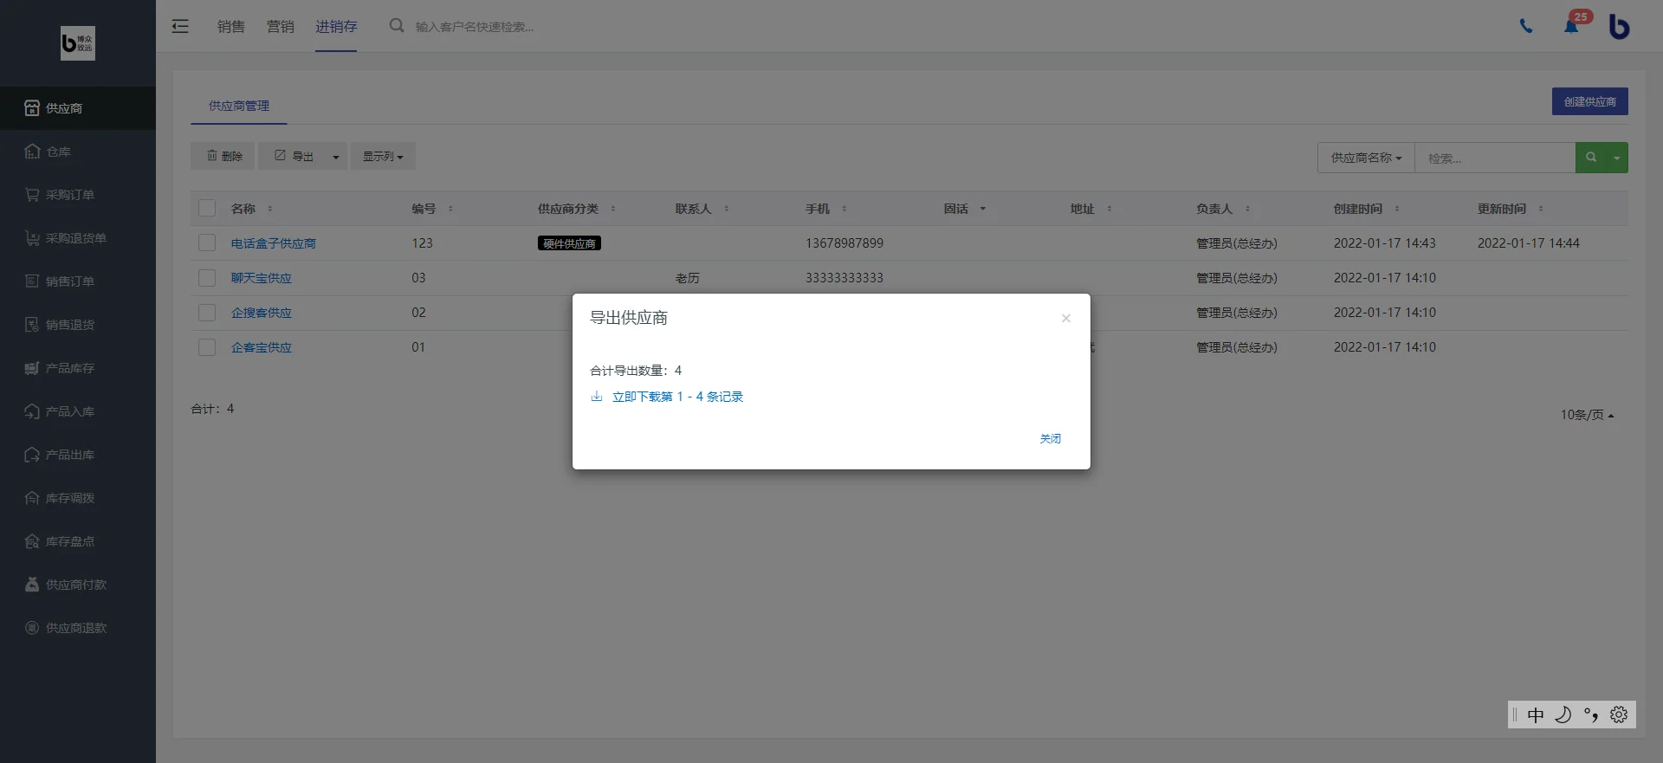Open 供应商退款 in the sidebar
This screenshot has width=1663, height=763.
(x=78, y=628)
